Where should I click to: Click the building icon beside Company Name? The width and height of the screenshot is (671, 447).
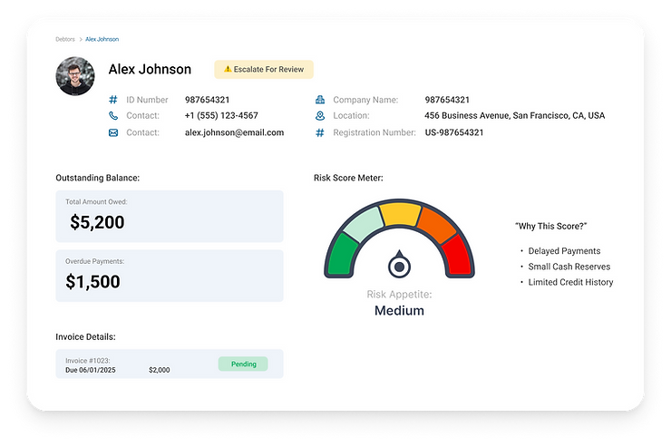(x=320, y=100)
